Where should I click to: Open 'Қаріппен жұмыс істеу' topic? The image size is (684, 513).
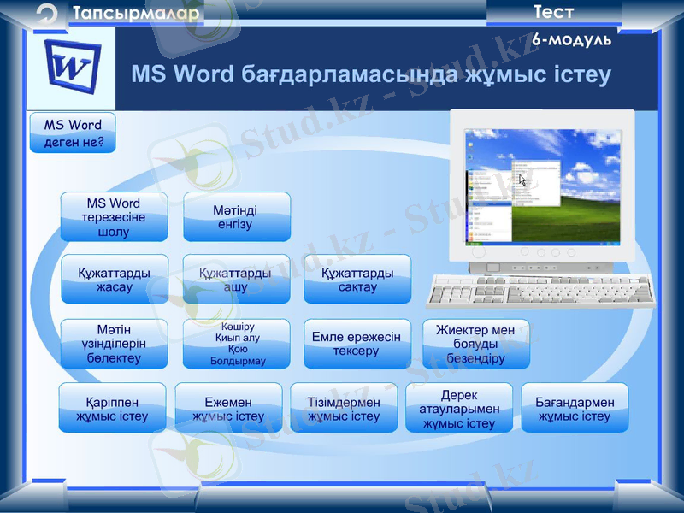[112, 408]
